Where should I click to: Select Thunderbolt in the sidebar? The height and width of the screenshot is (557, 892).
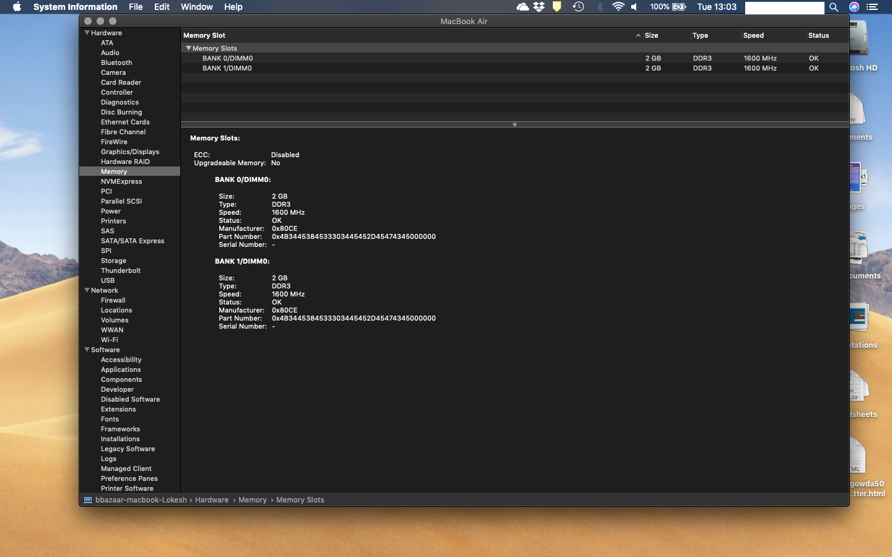tap(121, 270)
